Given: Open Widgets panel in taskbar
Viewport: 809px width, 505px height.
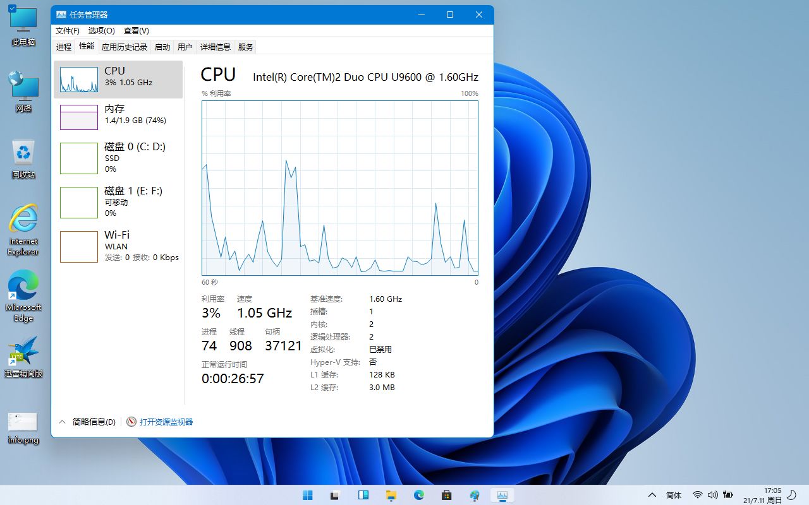Looking at the screenshot, I should 363,495.
